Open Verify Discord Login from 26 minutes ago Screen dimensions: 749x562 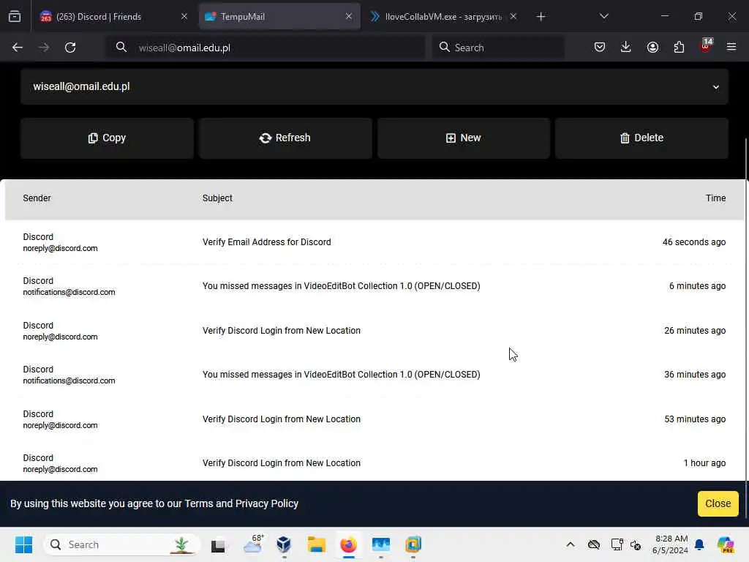click(374, 331)
